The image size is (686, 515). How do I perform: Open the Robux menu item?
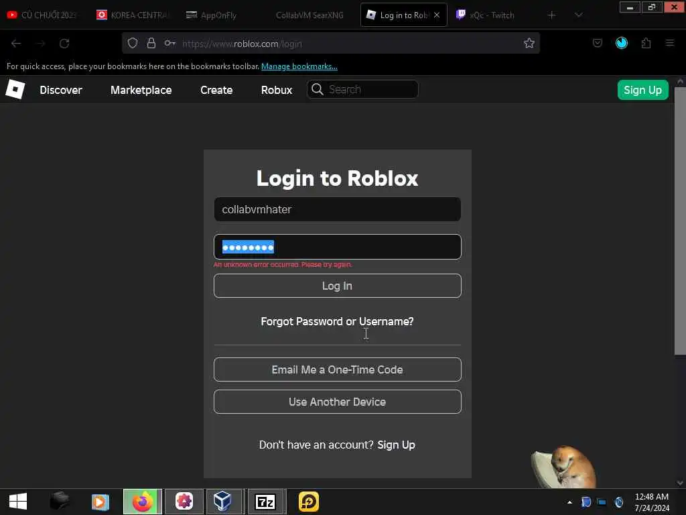277,91
